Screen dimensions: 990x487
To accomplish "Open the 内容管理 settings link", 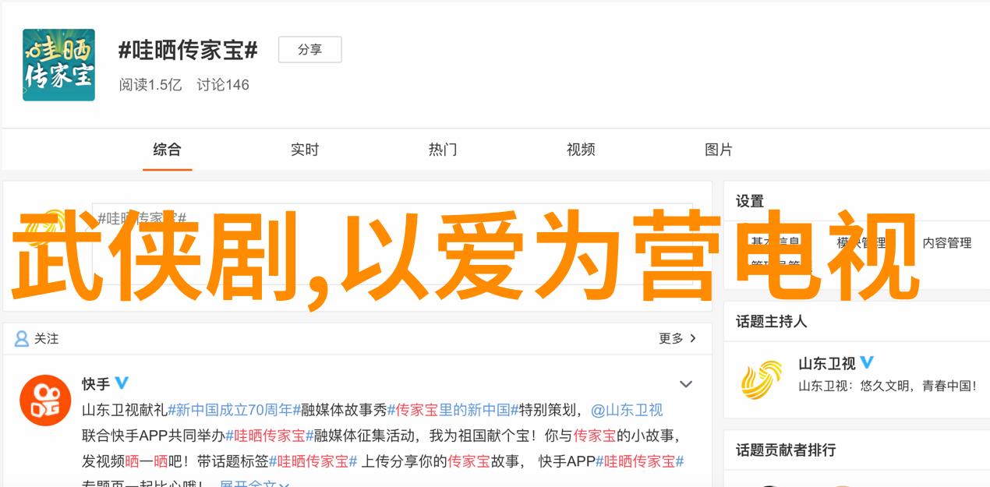I will (947, 243).
